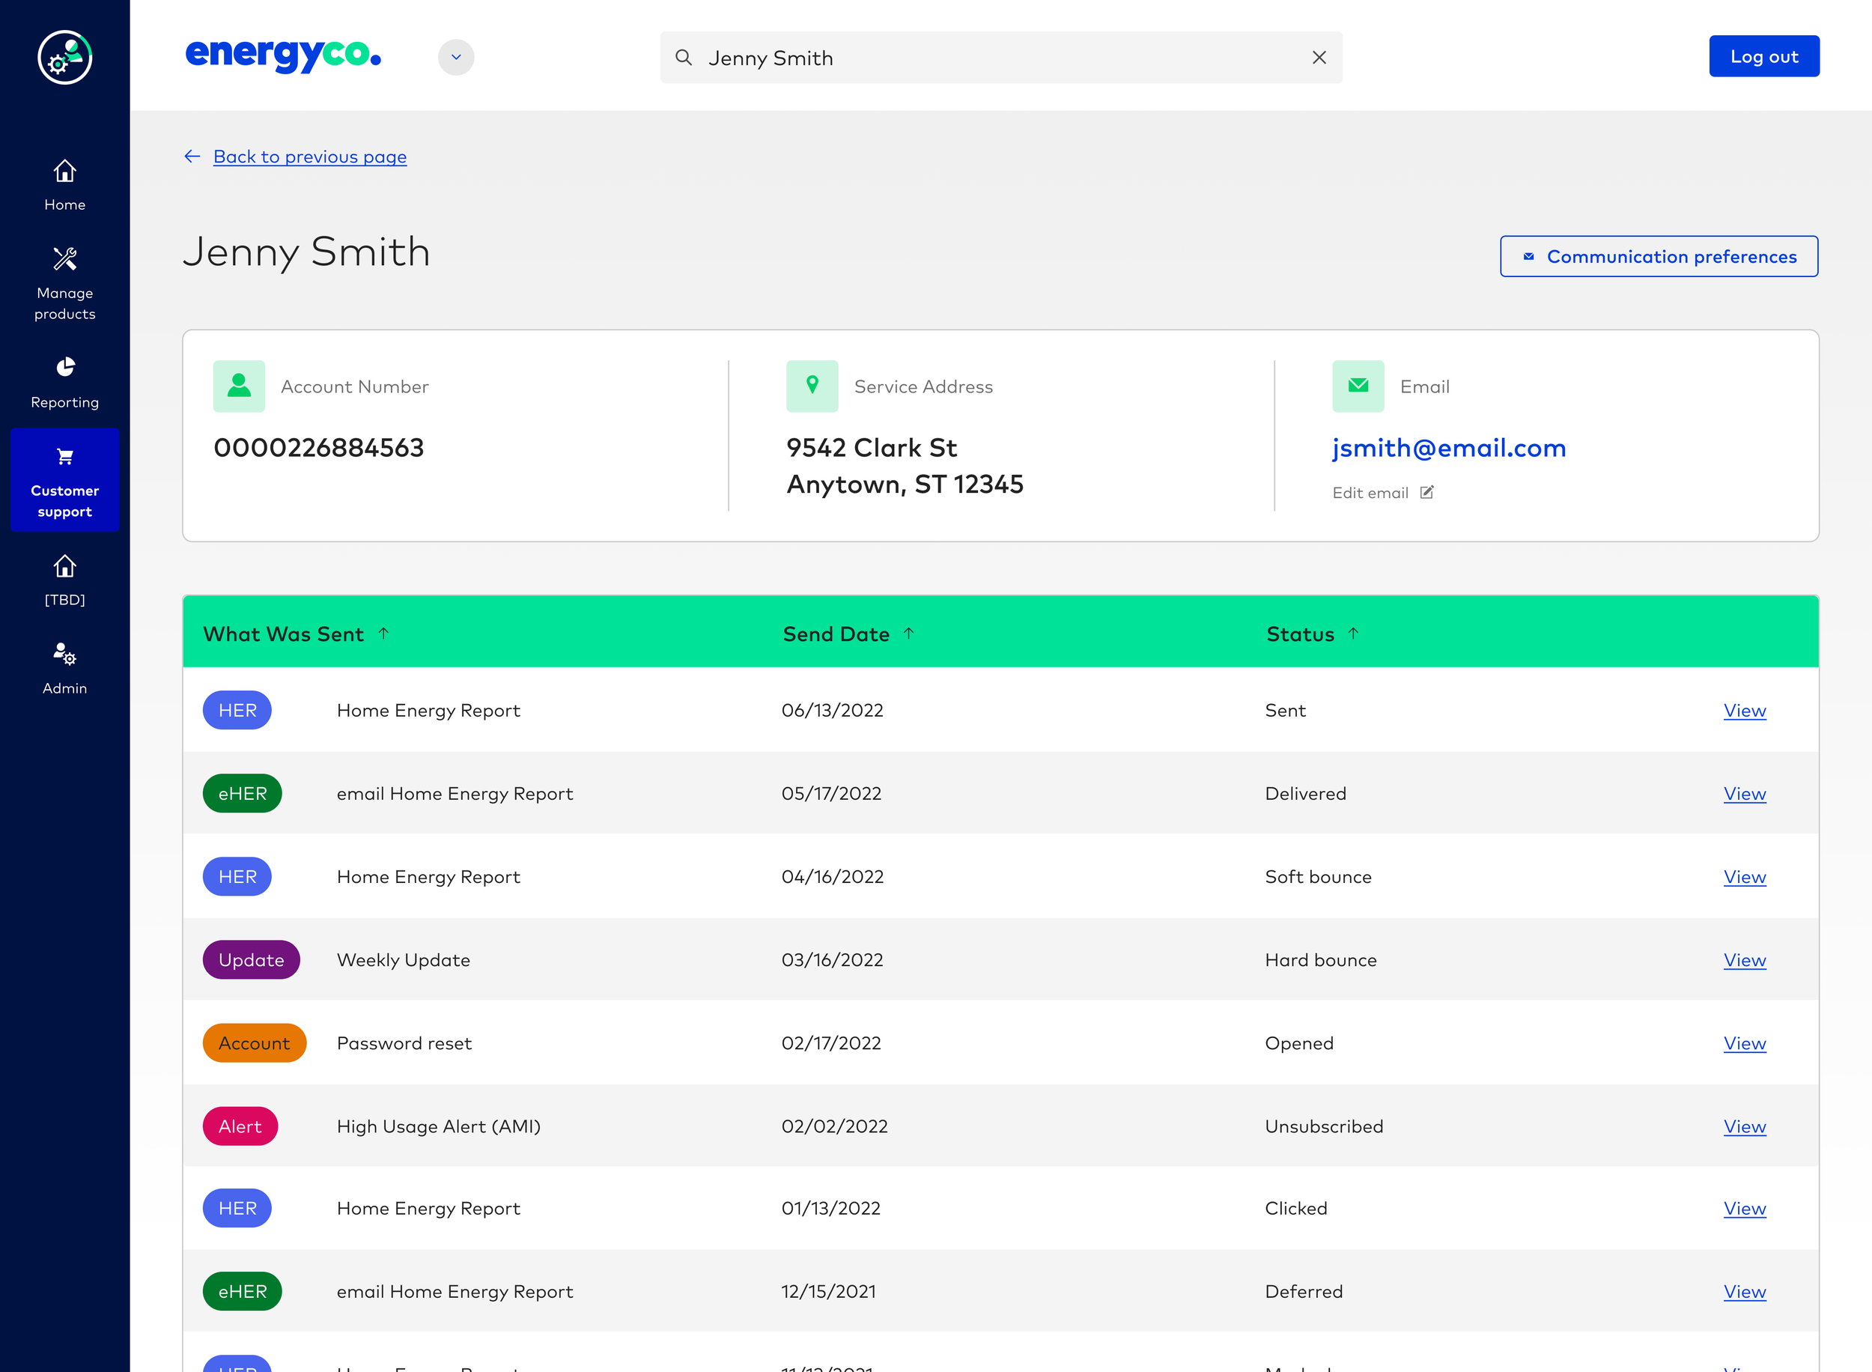Clear the Jenny Smith search text
The width and height of the screenshot is (1872, 1372).
1319,58
